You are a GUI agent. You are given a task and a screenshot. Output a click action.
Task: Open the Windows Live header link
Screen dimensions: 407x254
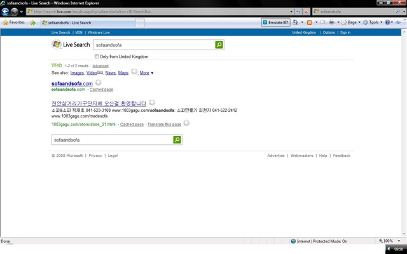[99, 32]
